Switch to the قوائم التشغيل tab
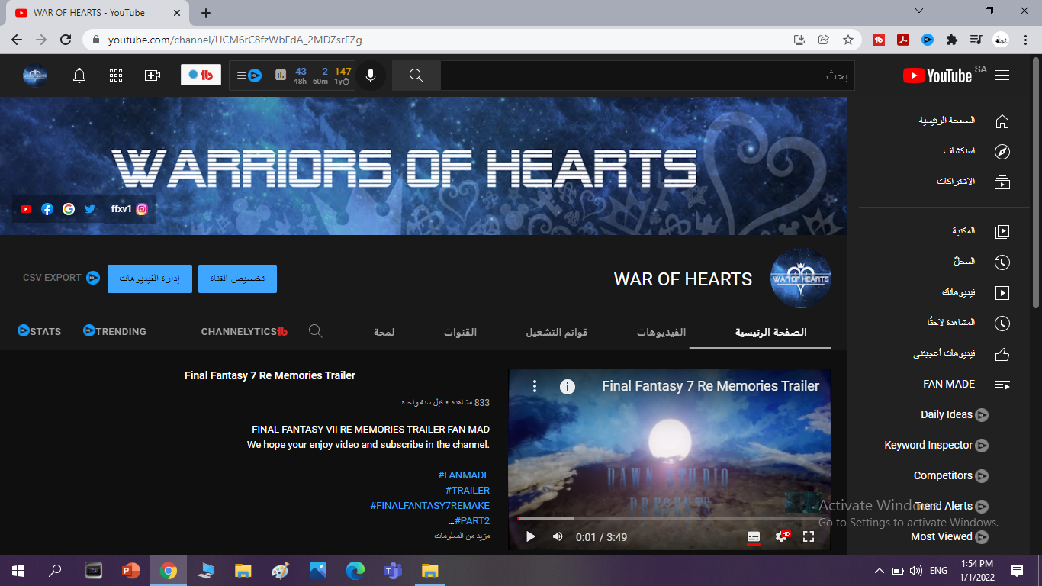This screenshot has width=1042, height=586. point(557,332)
